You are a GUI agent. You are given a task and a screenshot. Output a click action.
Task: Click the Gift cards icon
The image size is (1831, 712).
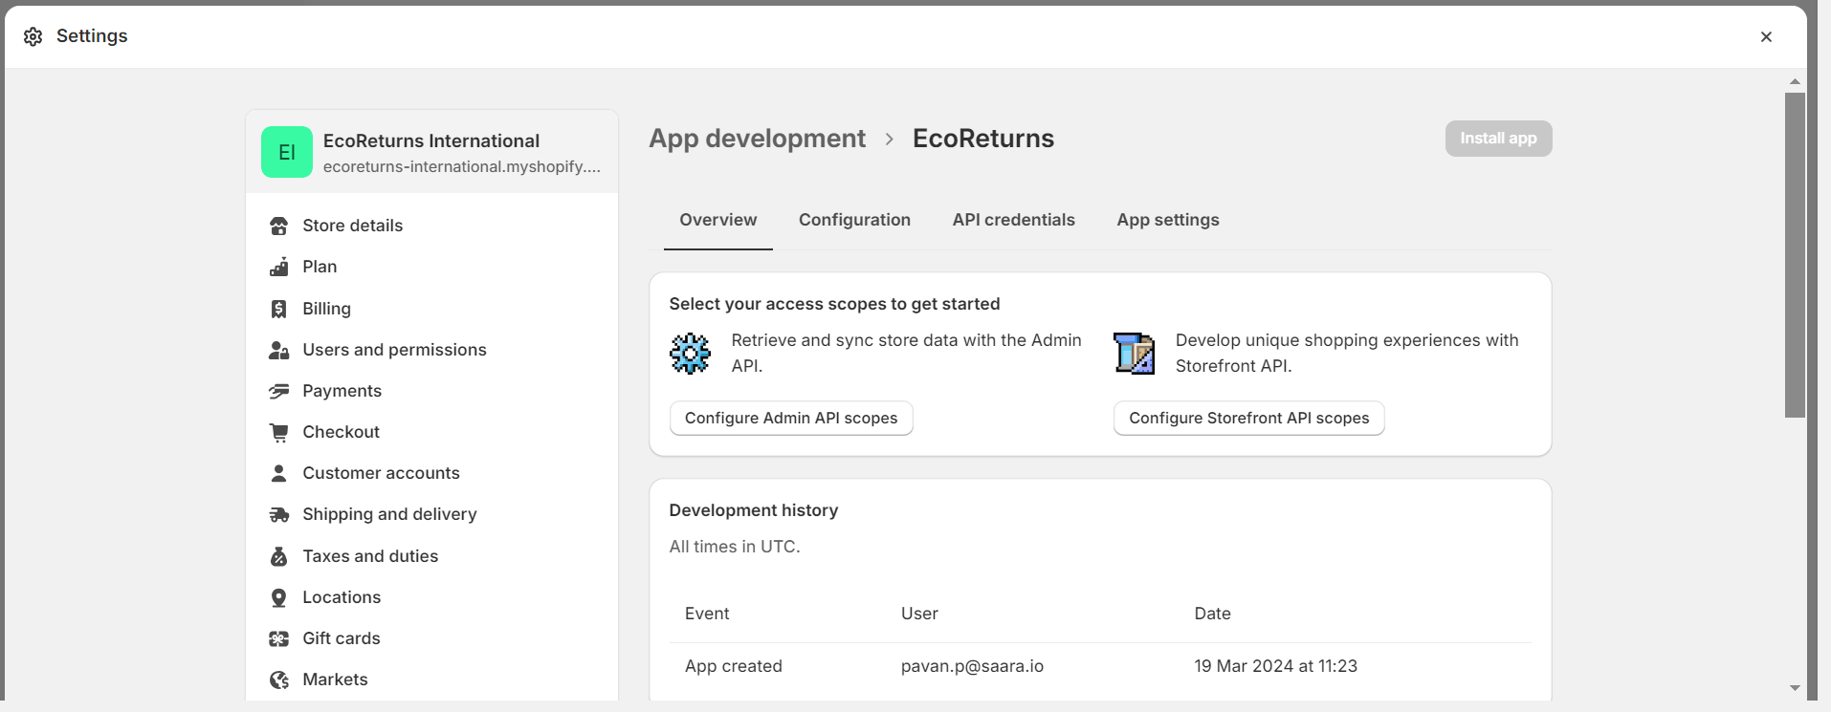[x=279, y=638]
